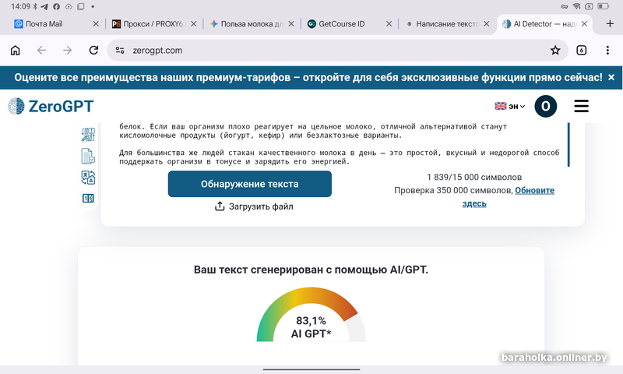623x374 pixels.
Task: Bookmark this page with star icon
Action: (555, 51)
